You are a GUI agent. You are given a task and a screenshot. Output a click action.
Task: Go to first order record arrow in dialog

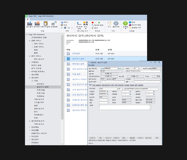(101, 69)
